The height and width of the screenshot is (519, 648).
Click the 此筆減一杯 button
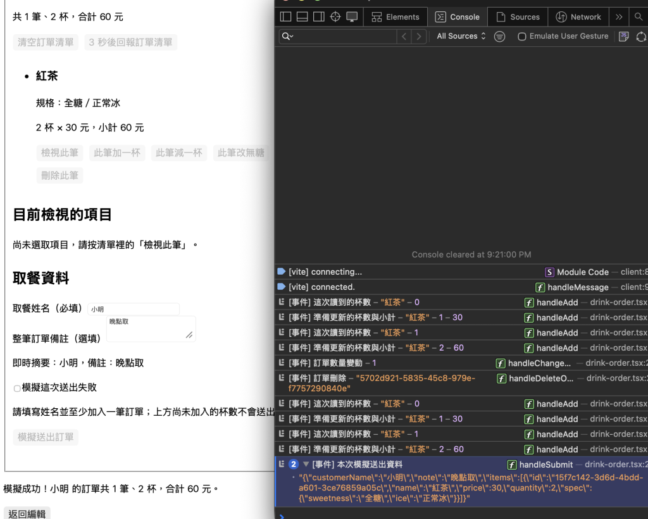coord(179,153)
